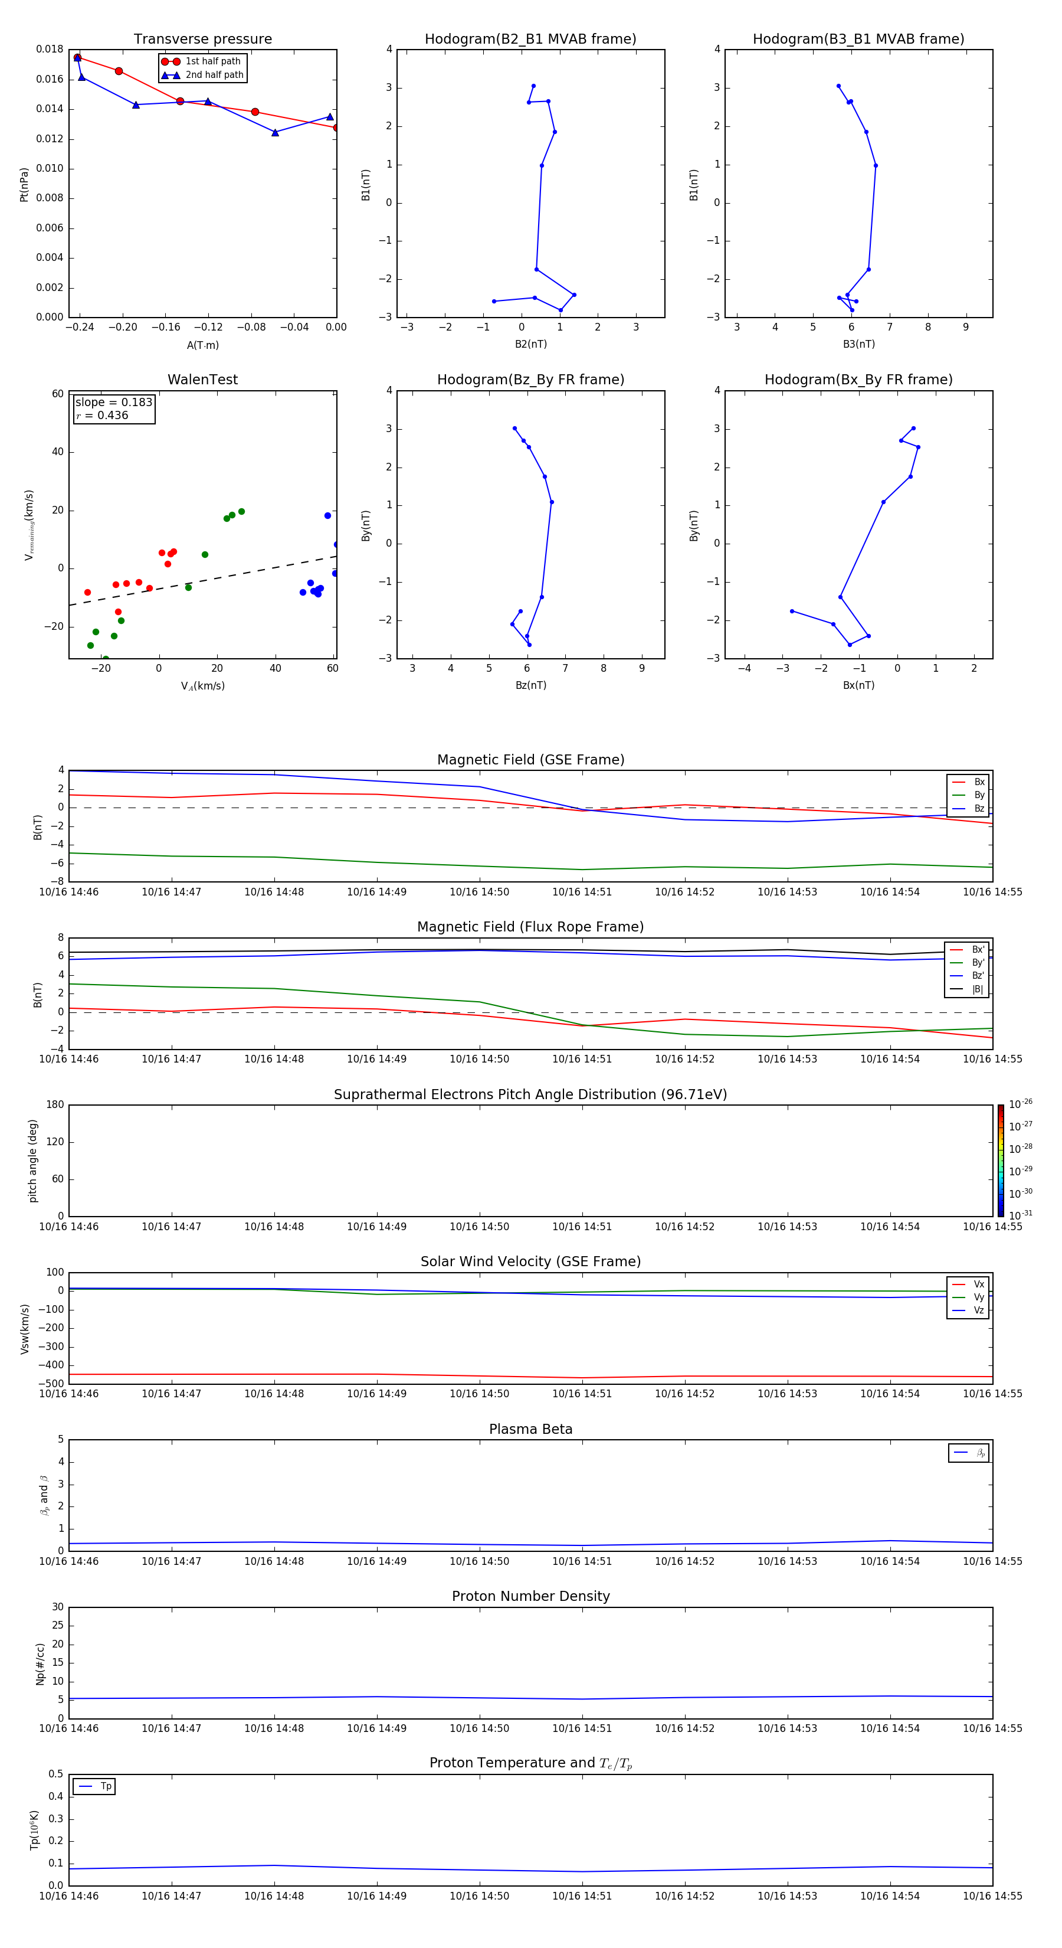Click the "WalenTest" plot title
Viewport: 1062px width, 1948px height.
point(202,380)
